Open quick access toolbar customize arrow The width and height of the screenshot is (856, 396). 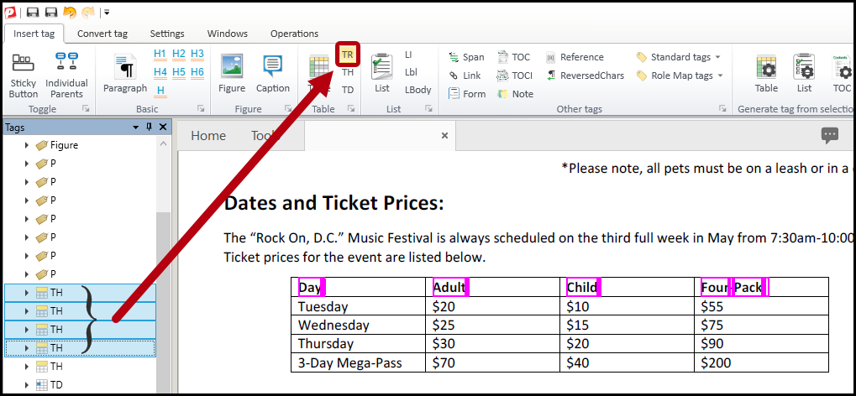pyautogui.click(x=107, y=12)
